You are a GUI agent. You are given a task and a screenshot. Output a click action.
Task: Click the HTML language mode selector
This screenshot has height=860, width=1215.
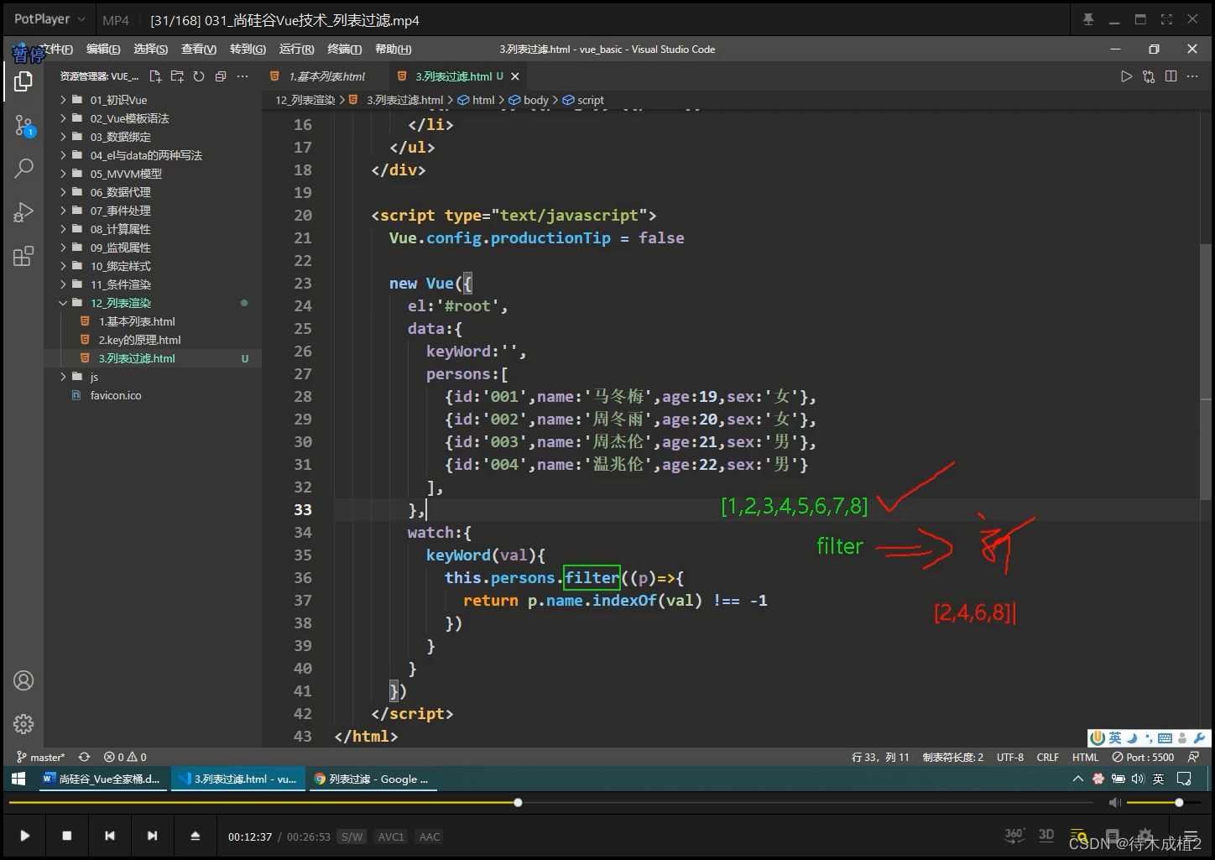tap(1085, 757)
